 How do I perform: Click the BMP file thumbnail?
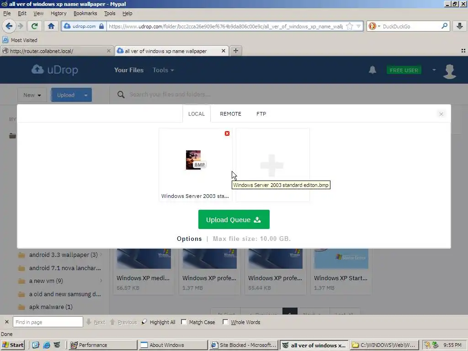195,160
